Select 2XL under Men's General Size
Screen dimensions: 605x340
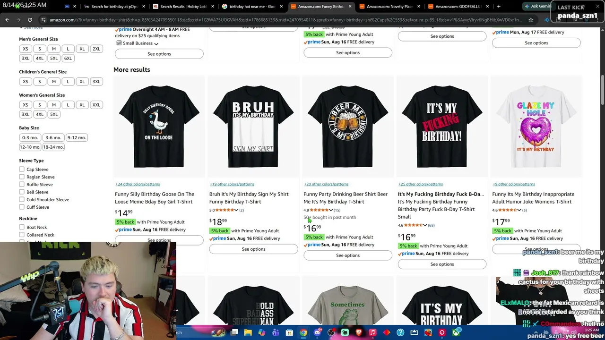click(x=96, y=49)
